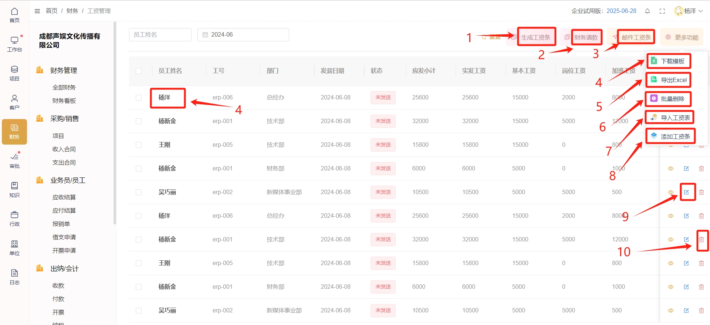Open the 知识 knowledge sidebar icon
This screenshot has width=710, height=325.
14,189
